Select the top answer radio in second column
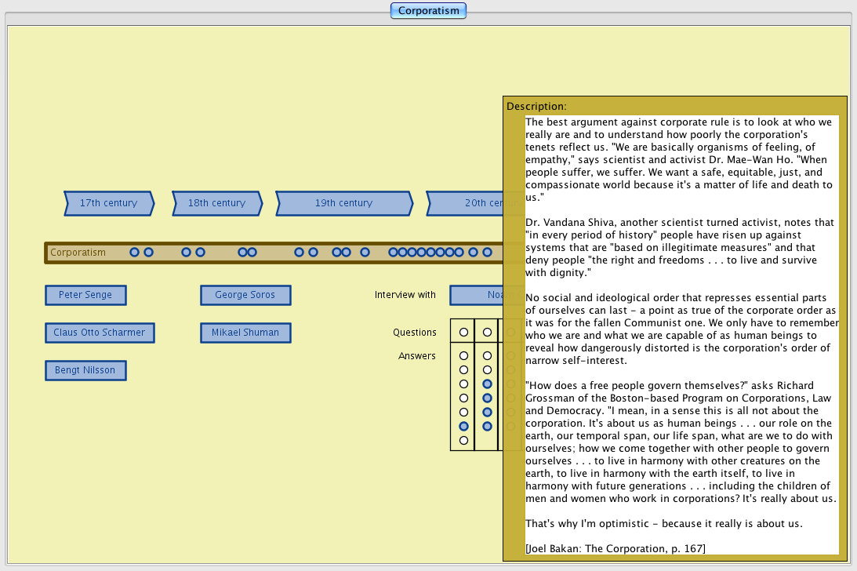 coord(487,356)
